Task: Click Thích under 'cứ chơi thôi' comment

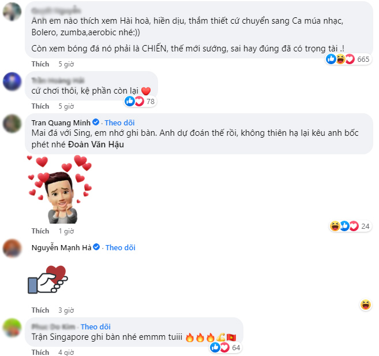Action: 40,106
